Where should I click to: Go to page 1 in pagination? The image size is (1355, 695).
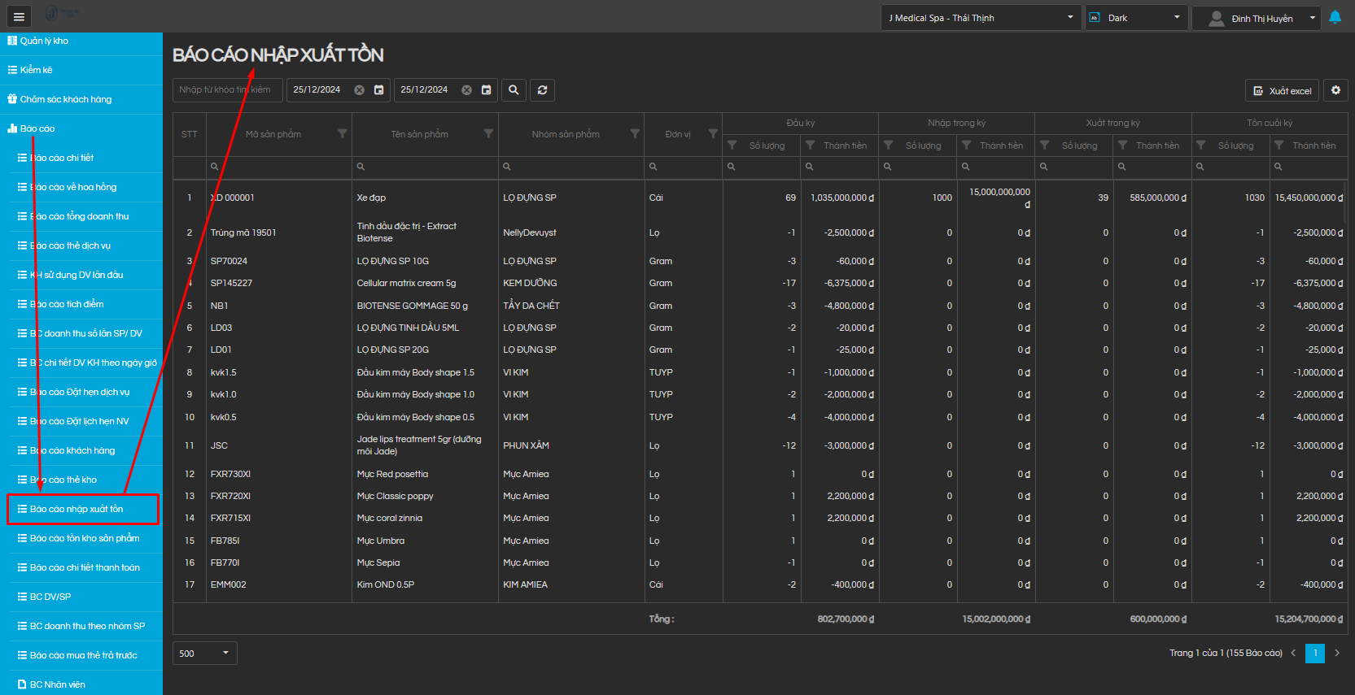click(x=1314, y=654)
